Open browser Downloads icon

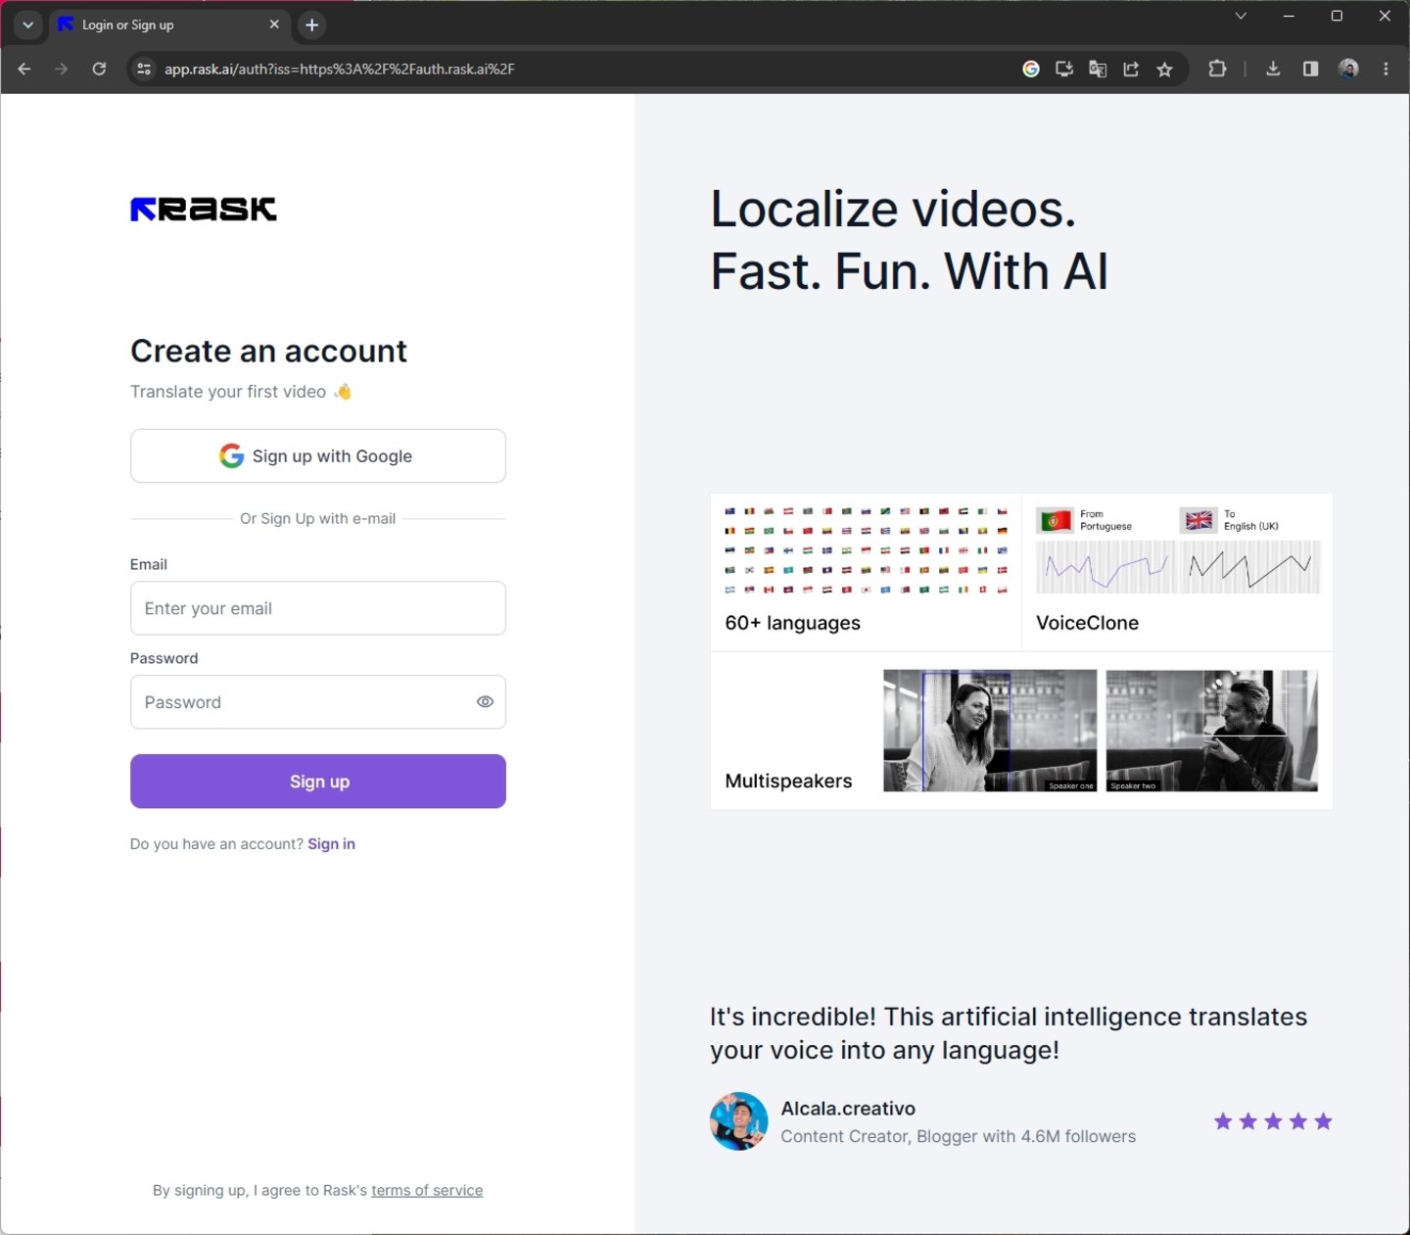point(1273,69)
